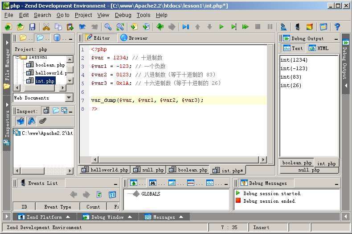Select the Text debug output tab

pyautogui.click(x=293, y=48)
